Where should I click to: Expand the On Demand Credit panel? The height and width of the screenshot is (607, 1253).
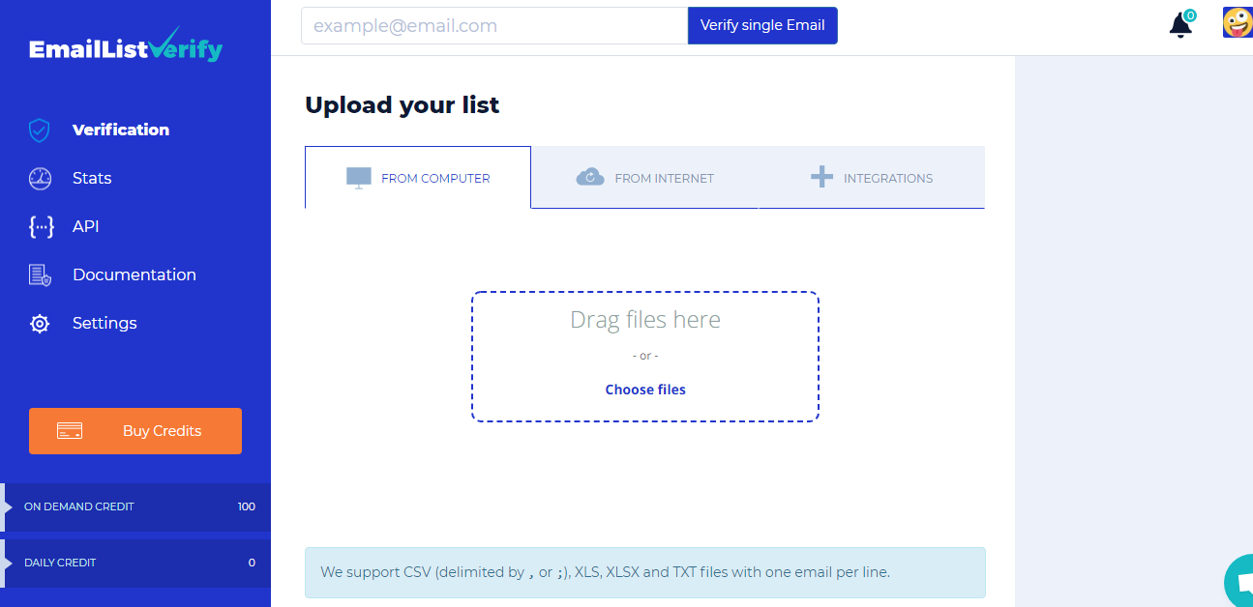(135, 506)
